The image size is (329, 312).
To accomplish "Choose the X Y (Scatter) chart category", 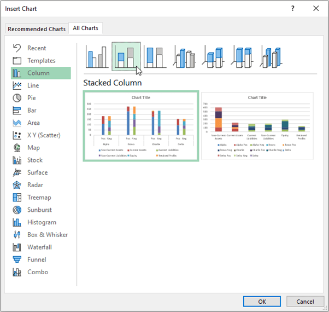I will pyautogui.click(x=44, y=135).
